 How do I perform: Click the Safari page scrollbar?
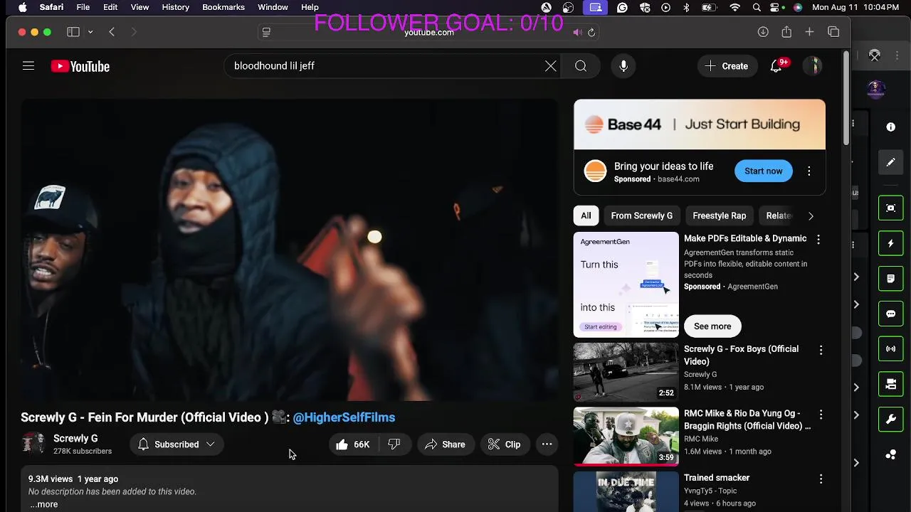846,100
